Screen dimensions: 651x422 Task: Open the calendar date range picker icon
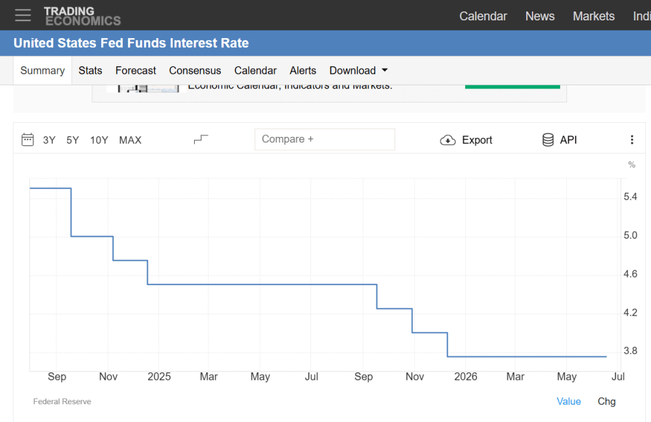[x=27, y=139]
